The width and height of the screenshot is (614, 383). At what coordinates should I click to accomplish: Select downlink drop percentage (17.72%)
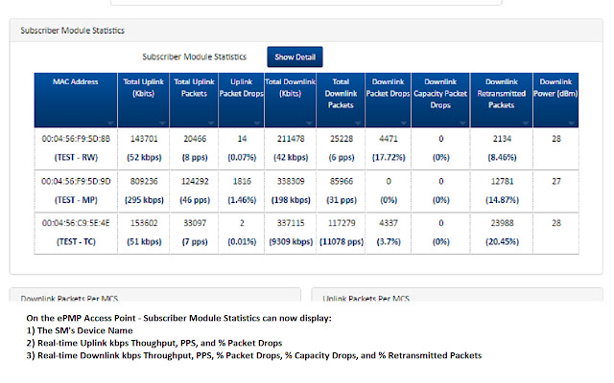389,157
